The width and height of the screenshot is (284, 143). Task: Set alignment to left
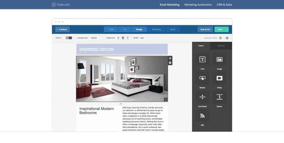118,38
